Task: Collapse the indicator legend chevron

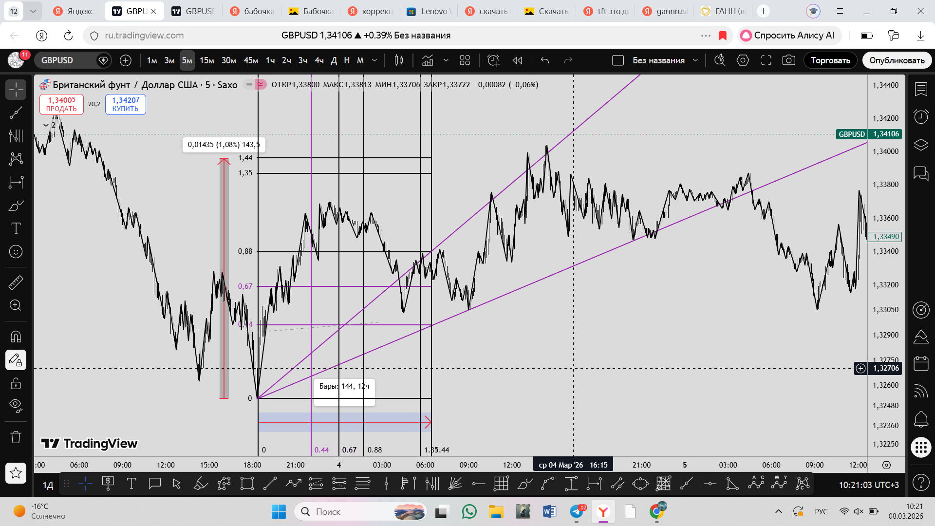Action: [x=46, y=125]
